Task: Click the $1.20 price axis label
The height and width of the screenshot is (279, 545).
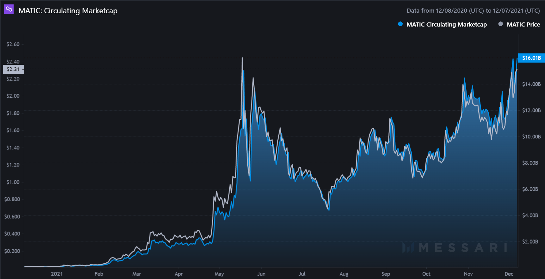Action: [x=13, y=165]
